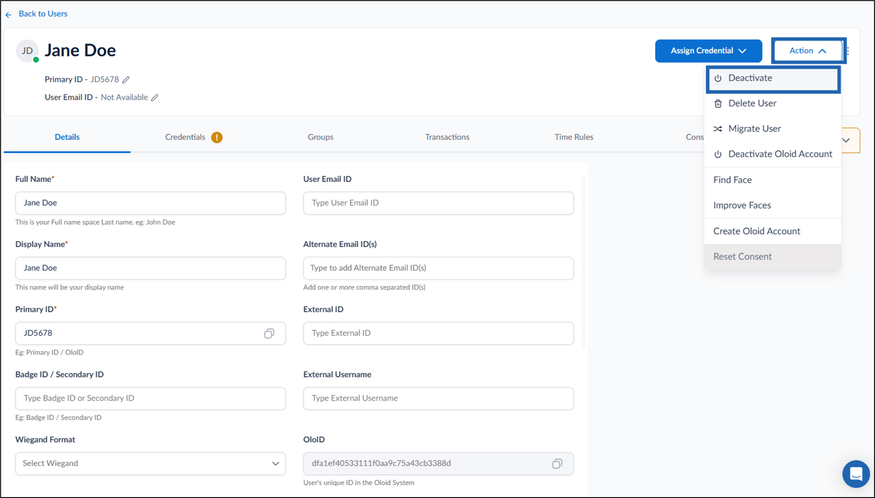This screenshot has width=875, height=498.
Task: Focus the Badge ID / Secondary ID field
Action: point(150,398)
